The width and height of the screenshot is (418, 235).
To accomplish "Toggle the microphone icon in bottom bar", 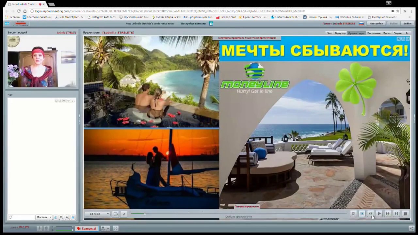I will [x=40, y=228].
